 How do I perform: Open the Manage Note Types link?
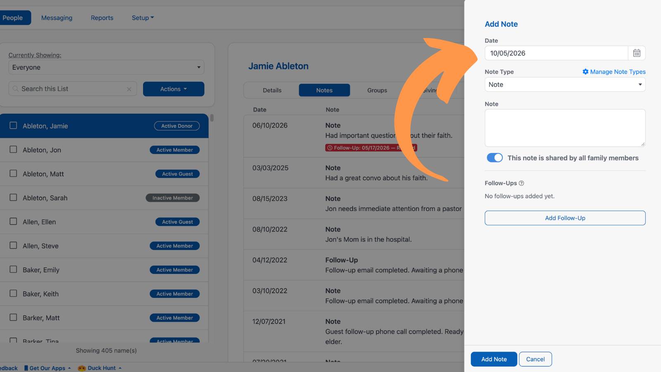(x=614, y=72)
